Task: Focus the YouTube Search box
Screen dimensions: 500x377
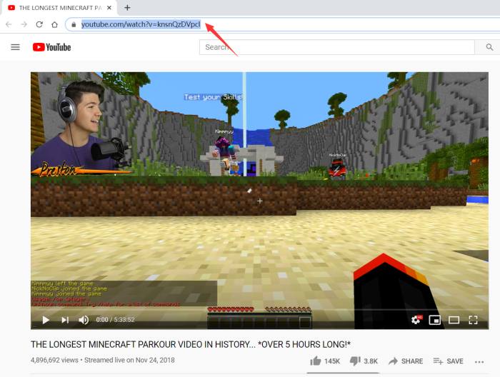Action: click(336, 47)
